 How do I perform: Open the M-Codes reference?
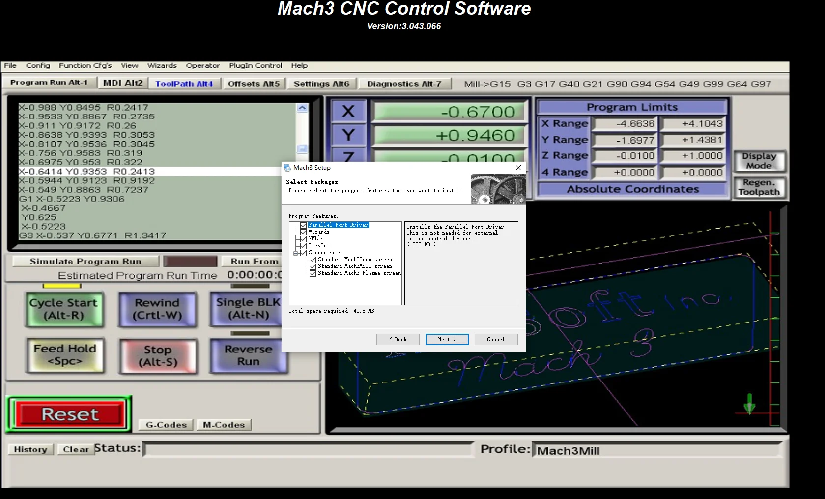224,425
